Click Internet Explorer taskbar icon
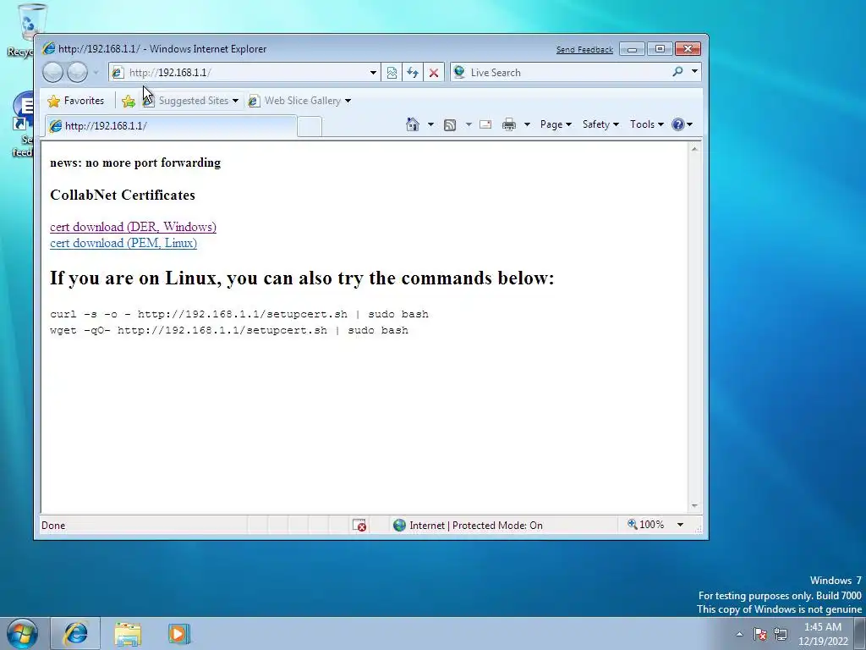The width and height of the screenshot is (866, 650). tap(75, 633)
